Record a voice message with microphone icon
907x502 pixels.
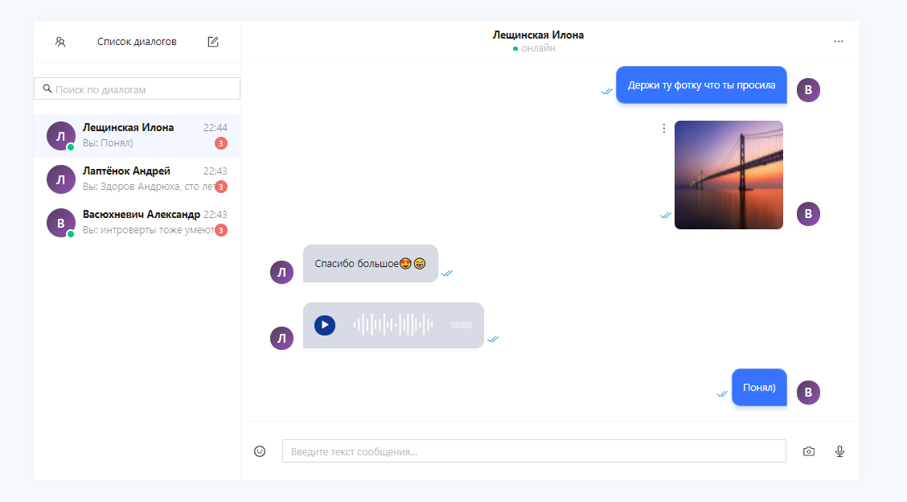pos(839,451)
